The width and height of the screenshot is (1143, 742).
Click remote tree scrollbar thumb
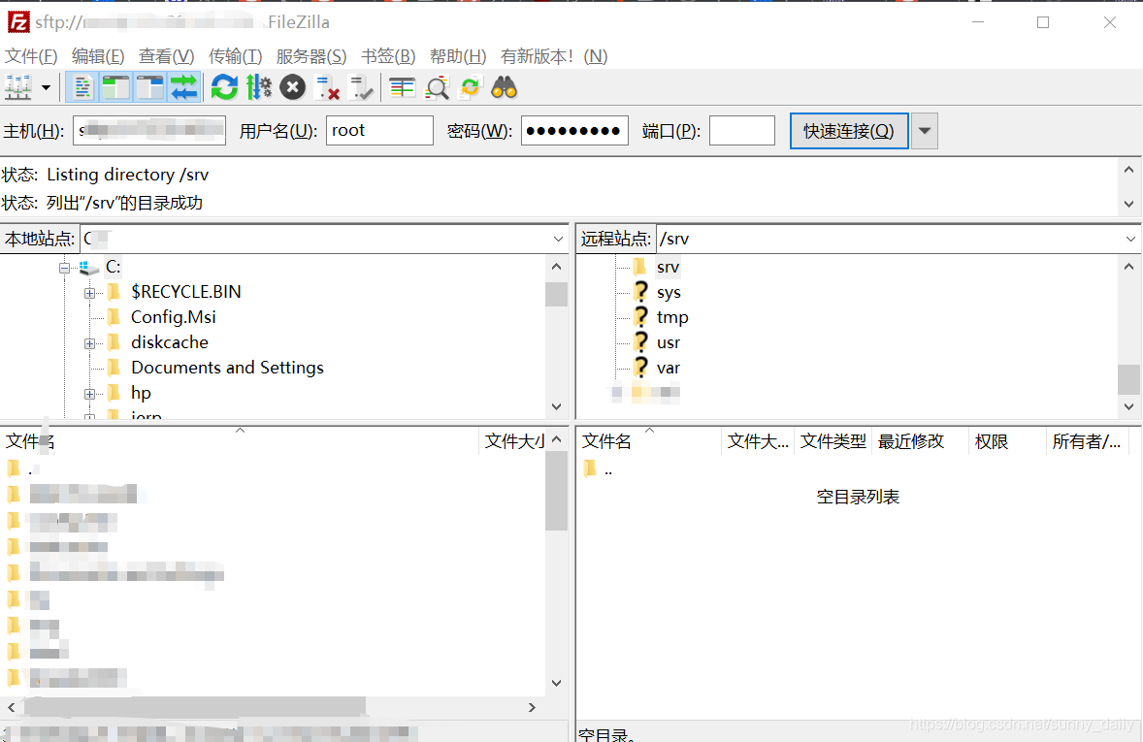[x=1128, y=378]
